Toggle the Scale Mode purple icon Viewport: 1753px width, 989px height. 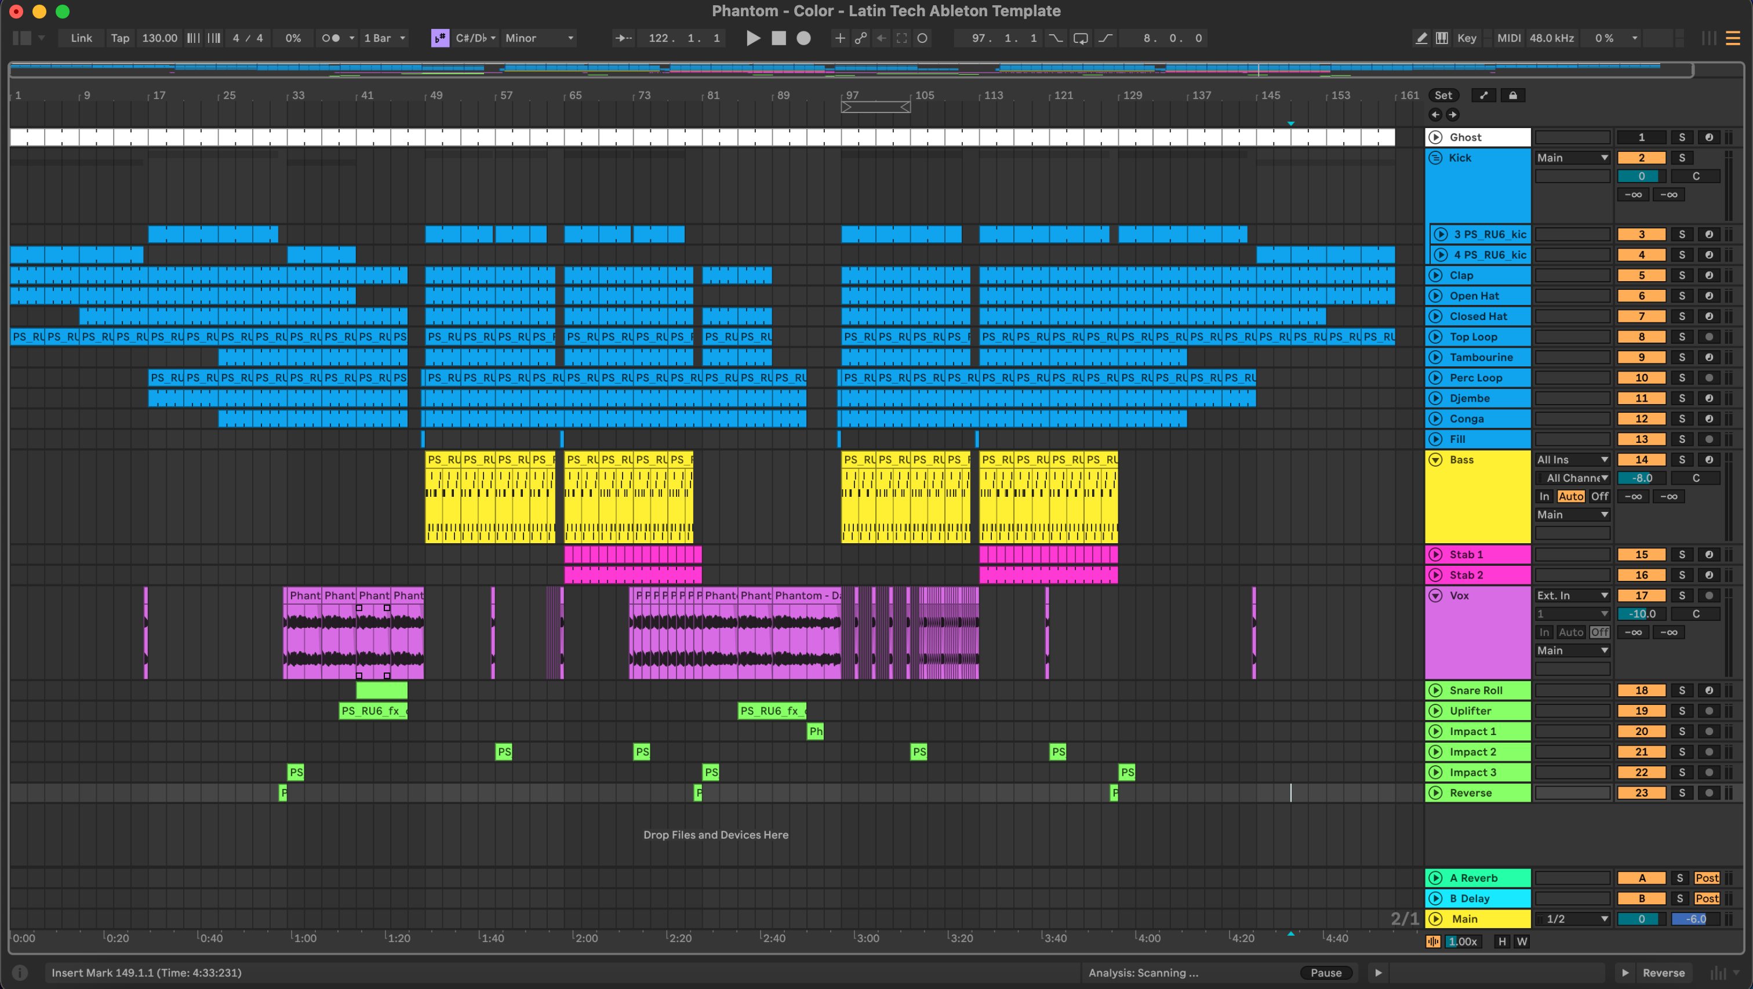[441, 38]
